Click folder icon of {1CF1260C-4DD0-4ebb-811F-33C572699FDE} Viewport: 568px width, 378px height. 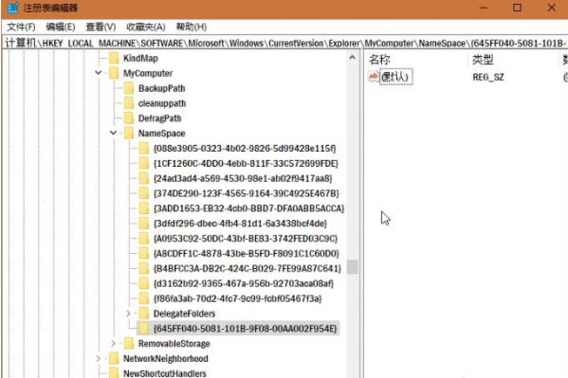(144, 163)
